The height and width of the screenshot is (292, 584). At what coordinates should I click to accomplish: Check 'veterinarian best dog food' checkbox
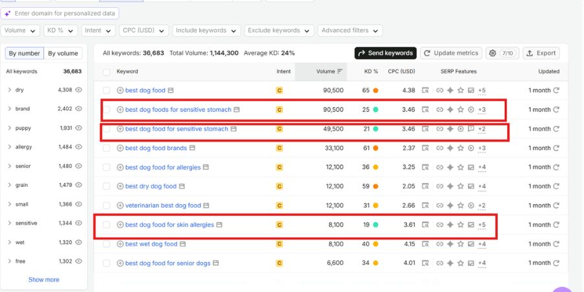point(106,206)
